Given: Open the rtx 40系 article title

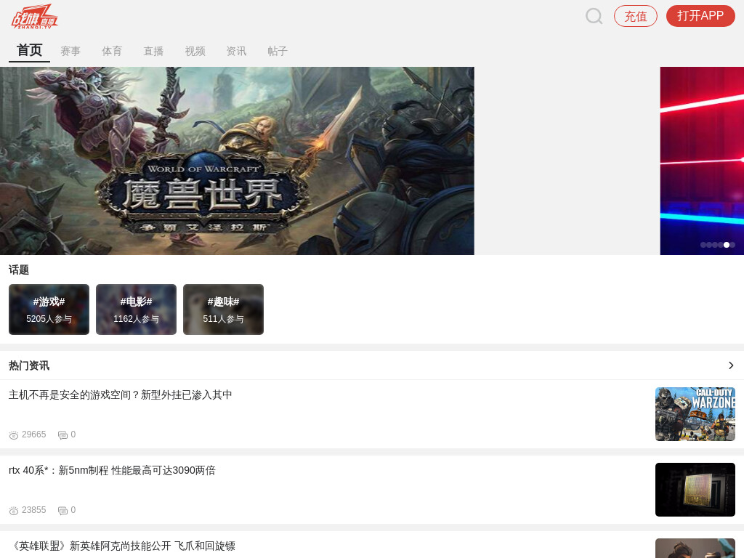Looking at the screenshot, I should click(x=112, y=470).
